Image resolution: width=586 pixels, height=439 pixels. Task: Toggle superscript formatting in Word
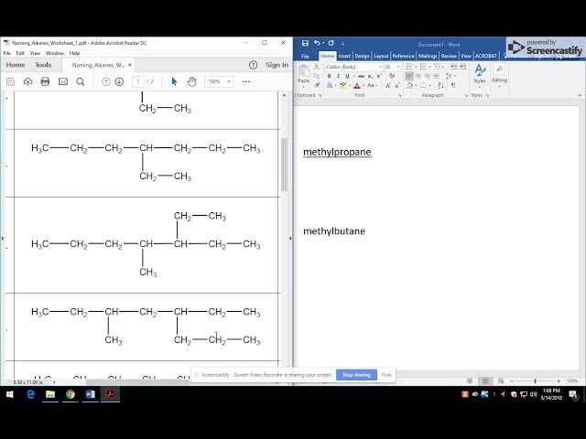pyautogui.click(x=378, y=76)
